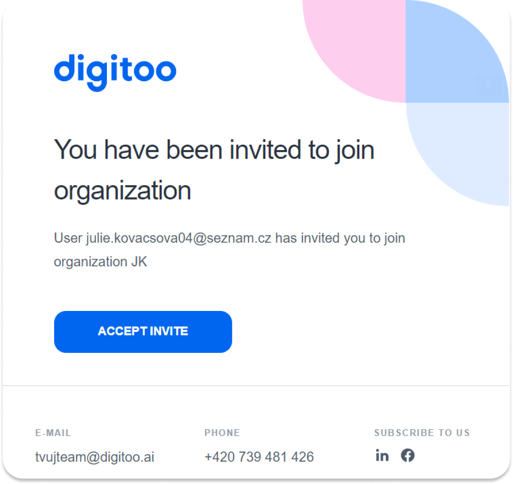Viewport: 513px width, 484px height.
Task: Open the LinkedIn icon under Subscribe to us
Action: point(382,455)
